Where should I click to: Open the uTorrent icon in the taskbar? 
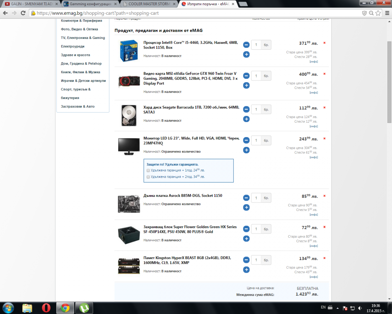click(85, 308)
